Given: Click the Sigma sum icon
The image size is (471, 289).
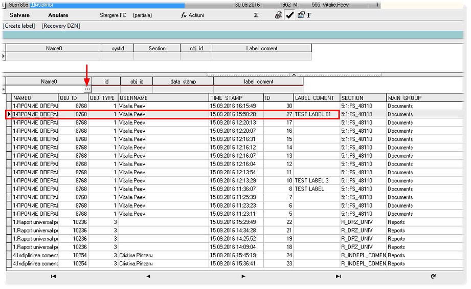Looking at the screenshot, I should point(256,15).
